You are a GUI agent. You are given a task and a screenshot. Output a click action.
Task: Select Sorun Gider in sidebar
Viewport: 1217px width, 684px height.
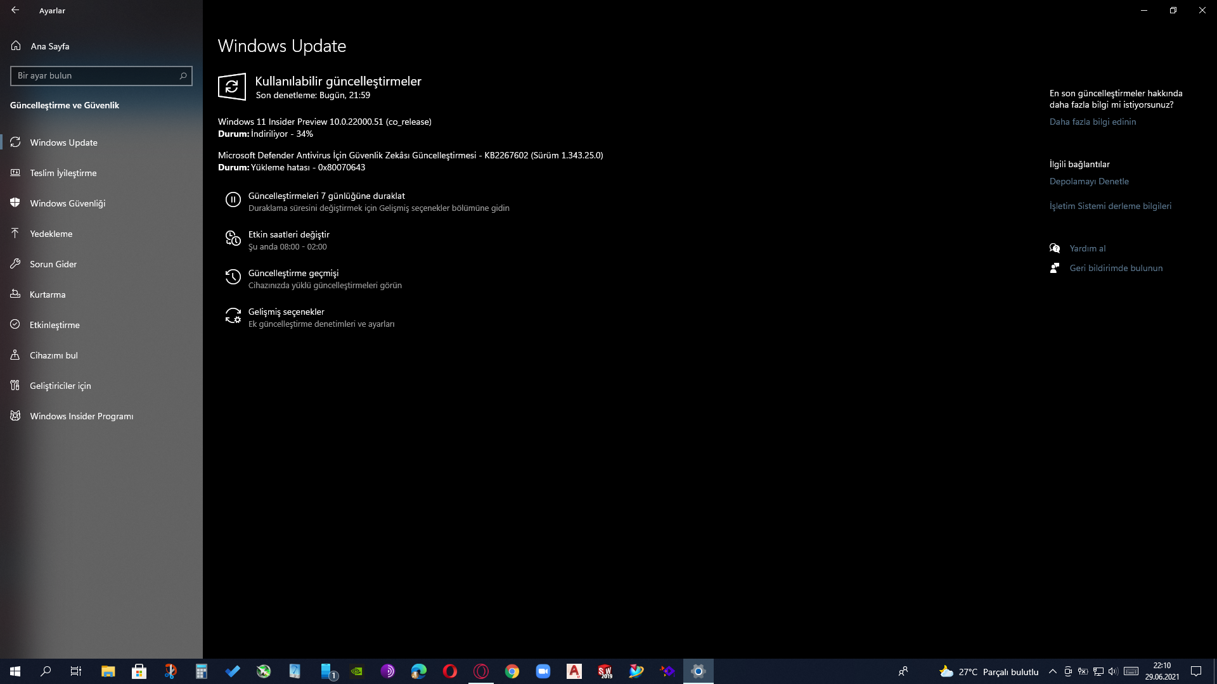point(53,264)
